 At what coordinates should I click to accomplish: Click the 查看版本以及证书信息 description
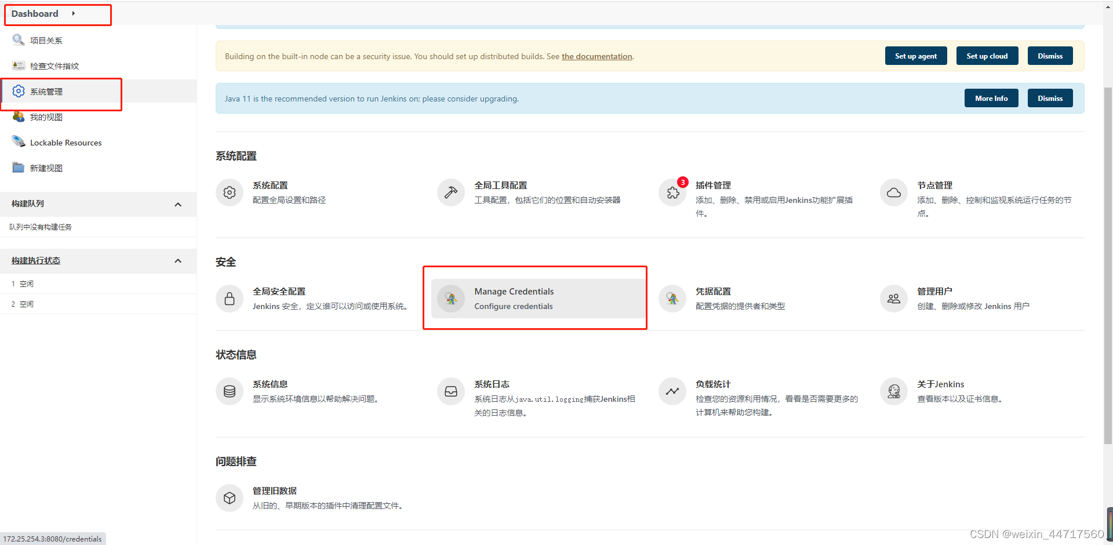pyautogui.click(x=960, y=399)
